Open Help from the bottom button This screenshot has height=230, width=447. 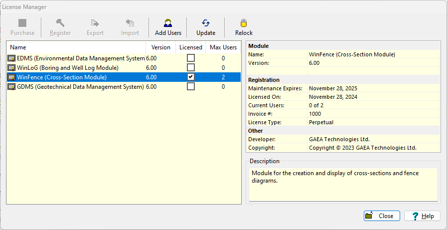[422, 216]
